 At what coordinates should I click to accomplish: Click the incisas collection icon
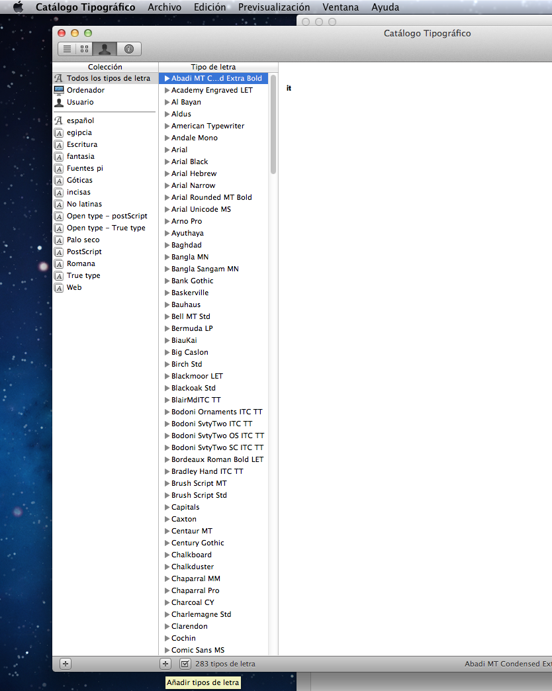(59, 192)
